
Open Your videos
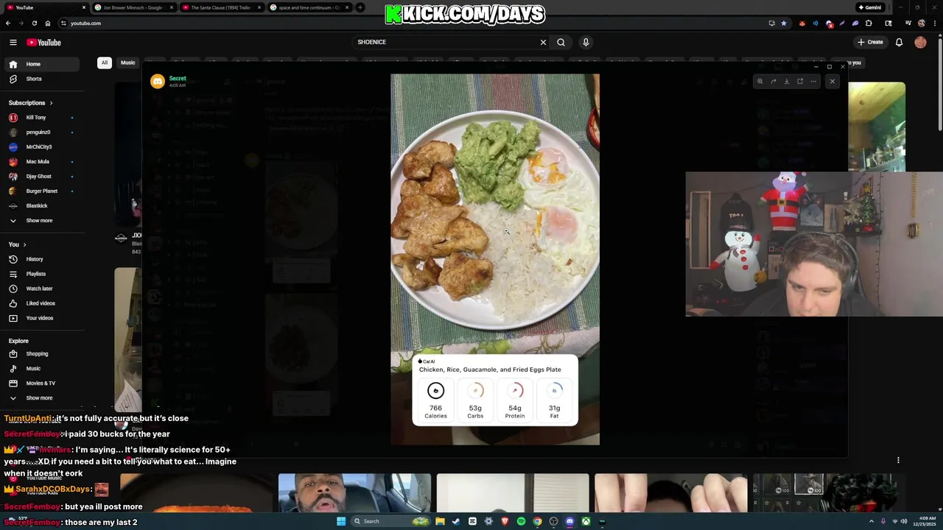tap(41, 318)
